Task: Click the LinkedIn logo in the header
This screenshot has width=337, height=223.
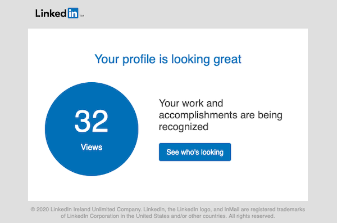Action: [60, 13]
